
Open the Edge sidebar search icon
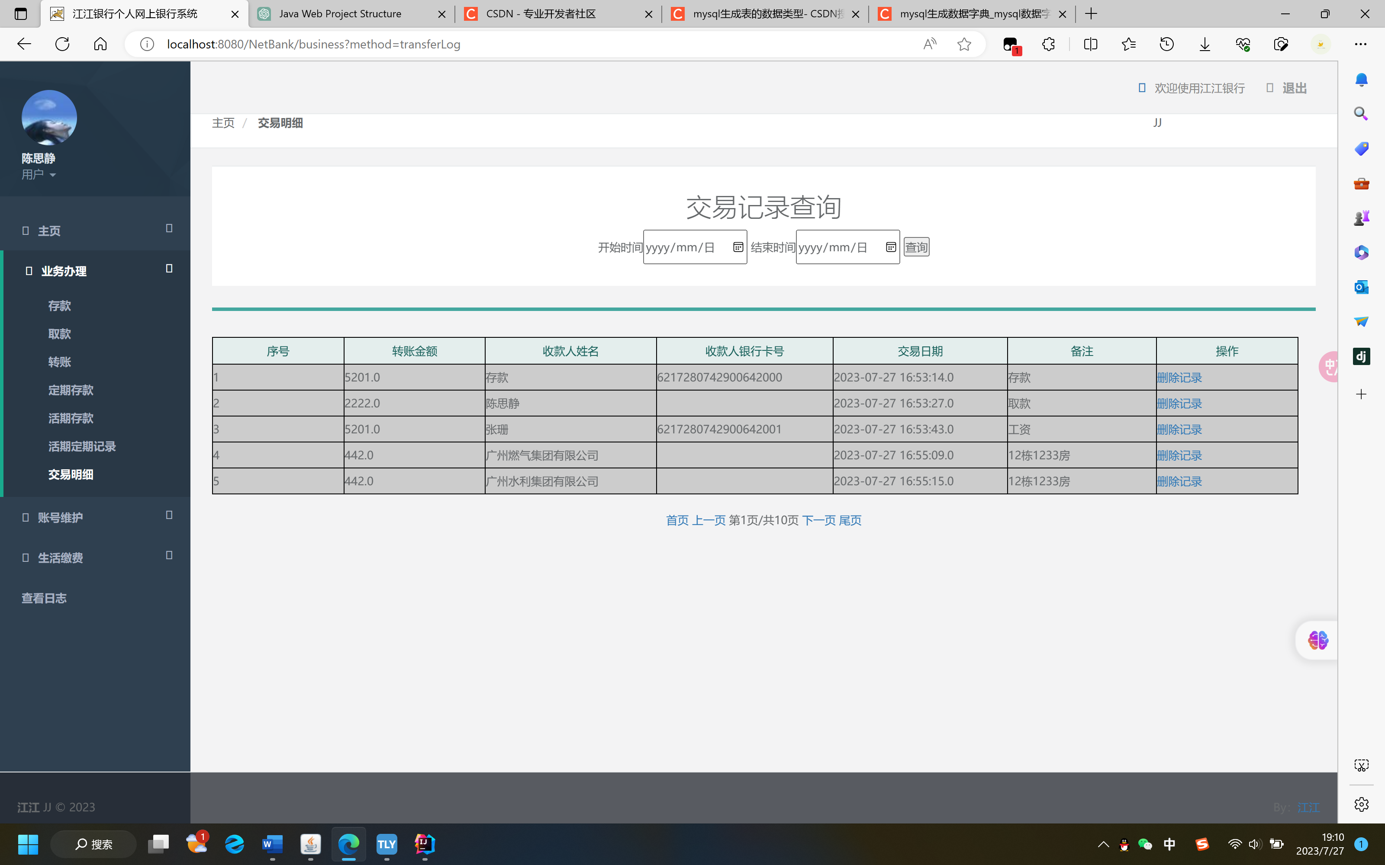point(1362,114)
